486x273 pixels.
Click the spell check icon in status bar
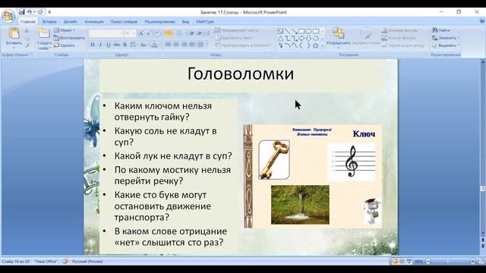coord(65,261)
